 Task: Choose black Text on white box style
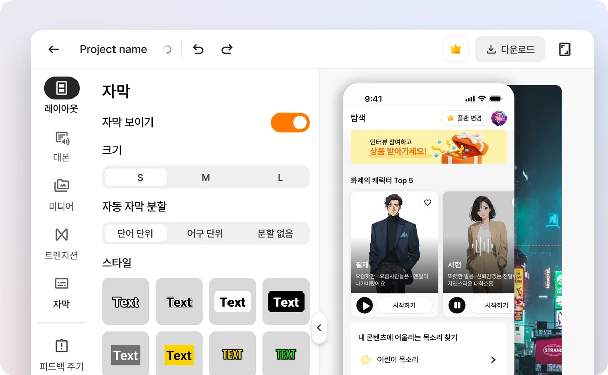(x=233, y=302)
